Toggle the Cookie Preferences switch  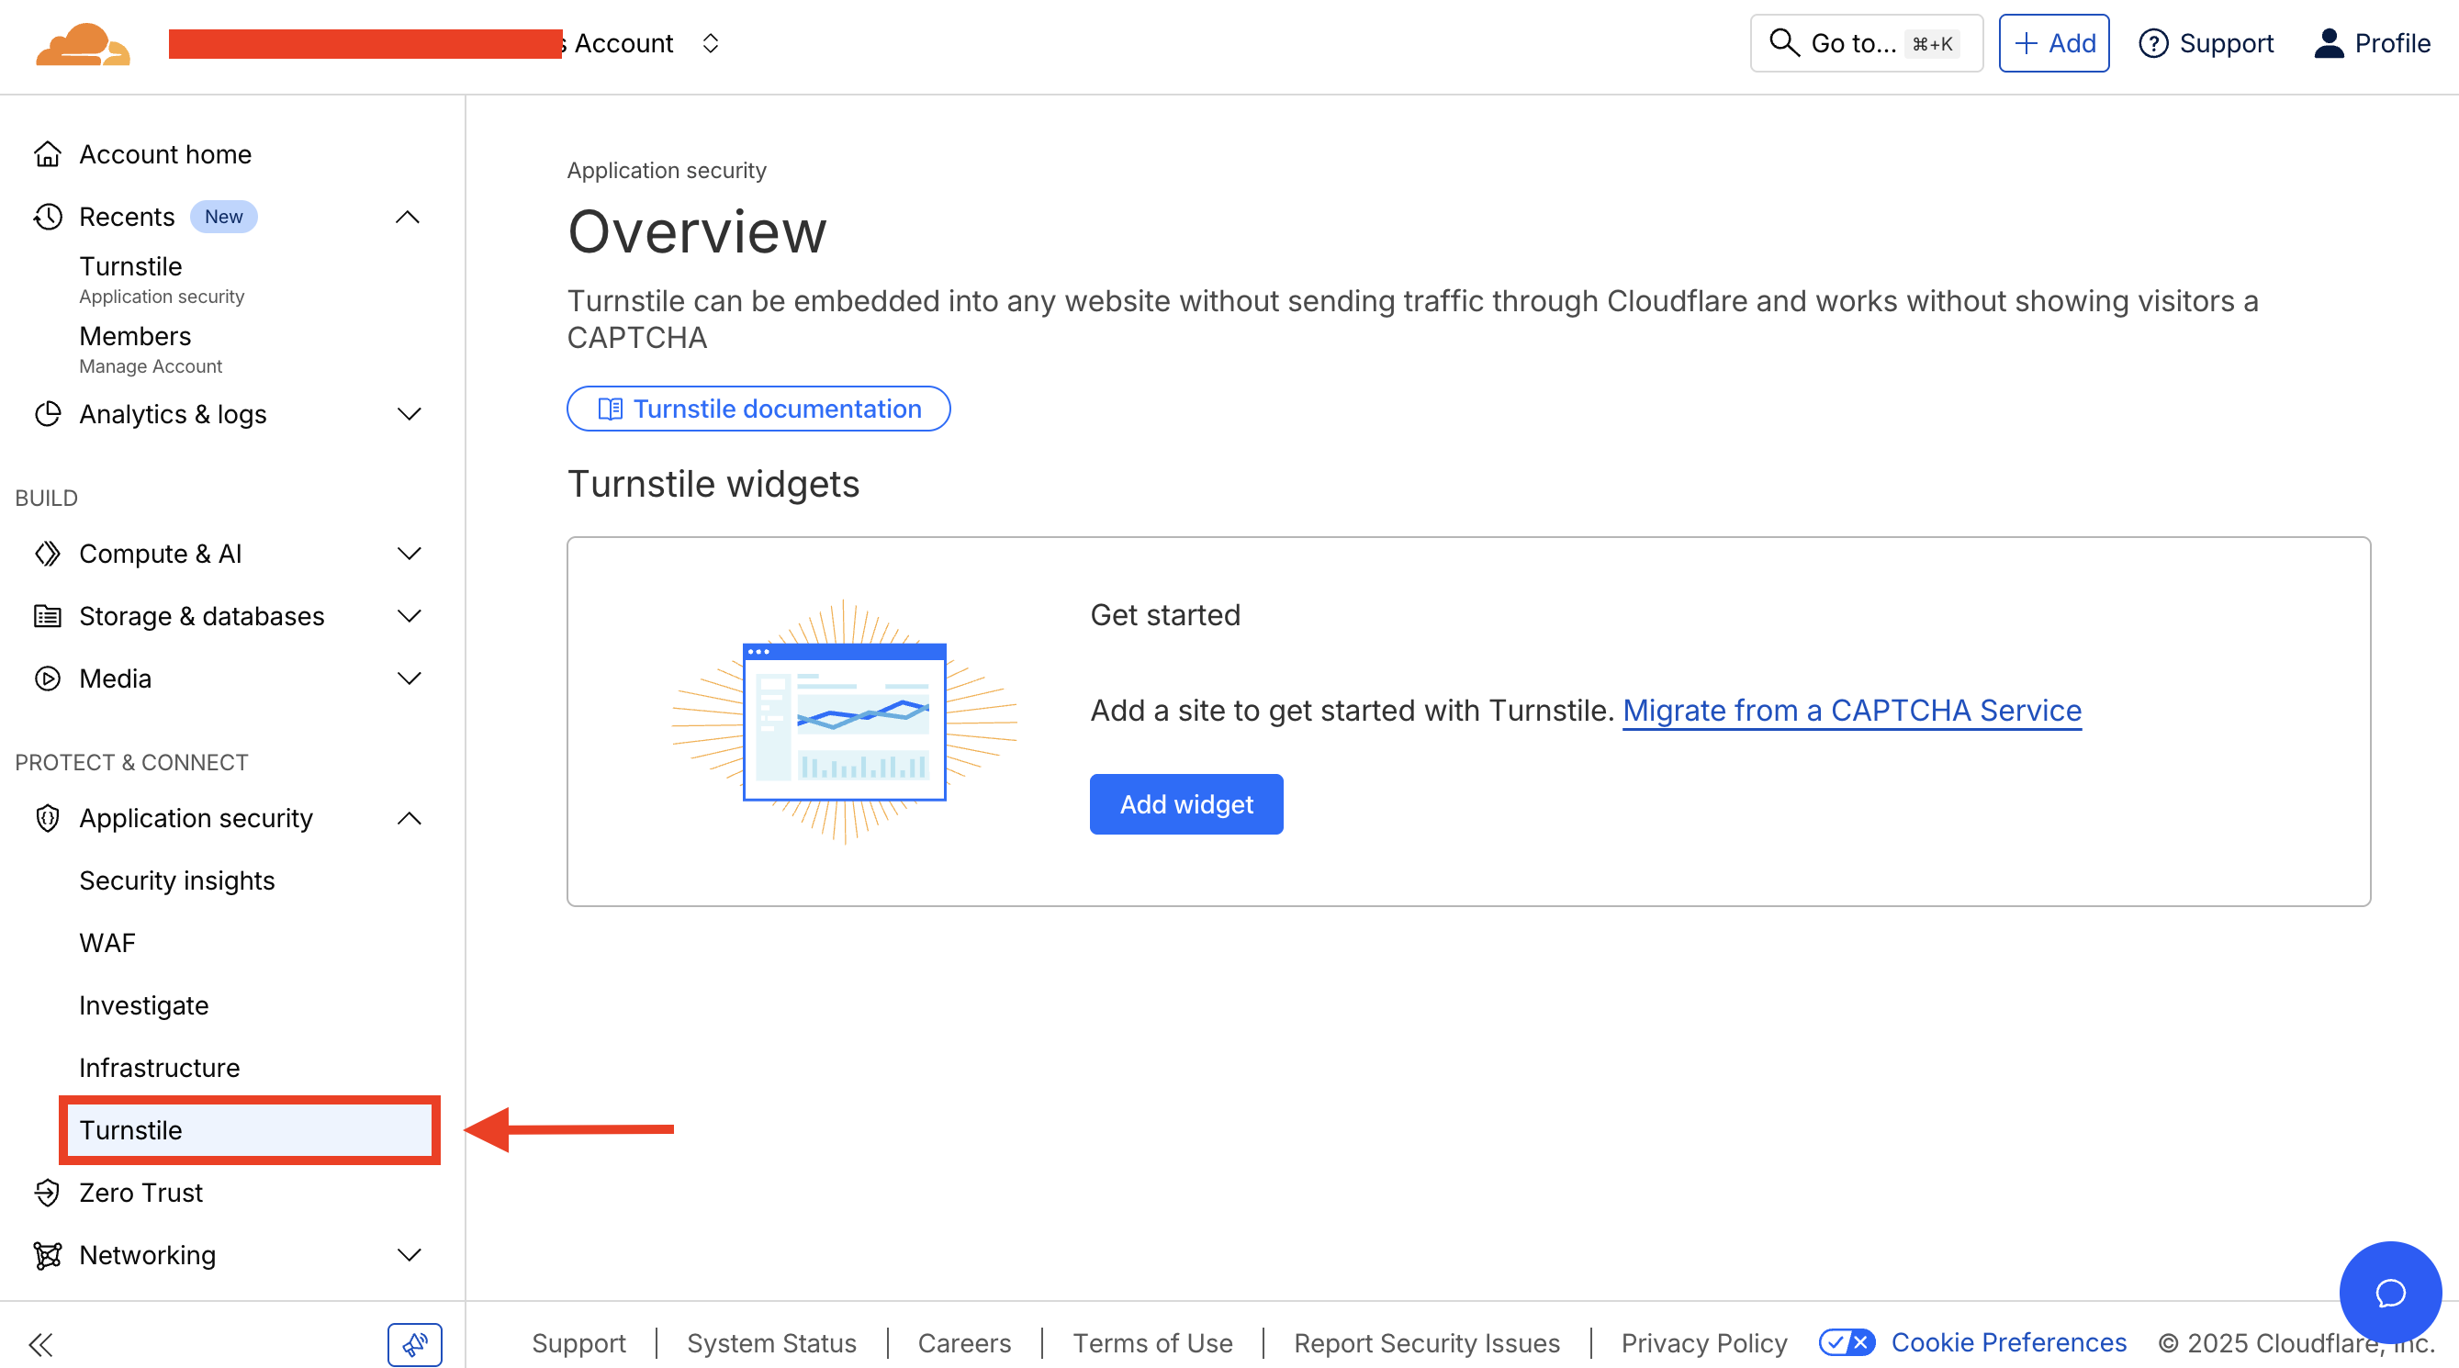tap(1846, 1341)
